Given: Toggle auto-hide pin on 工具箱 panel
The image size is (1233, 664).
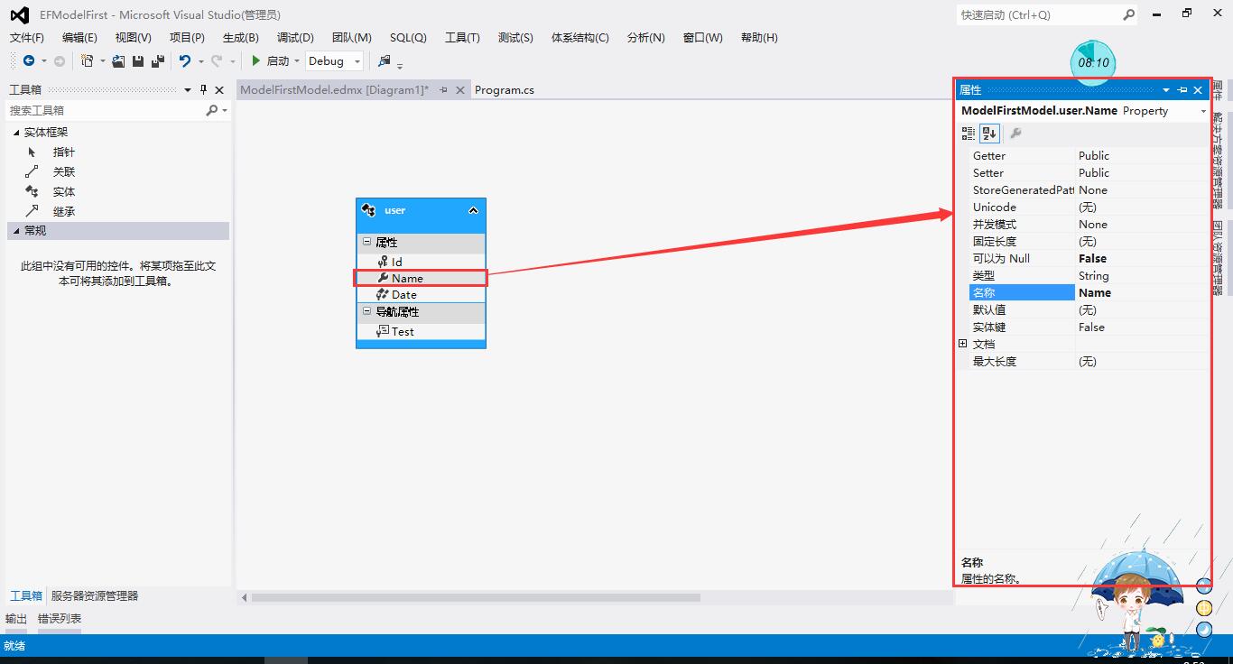Looking at the screenshot, I should [203, 89].
